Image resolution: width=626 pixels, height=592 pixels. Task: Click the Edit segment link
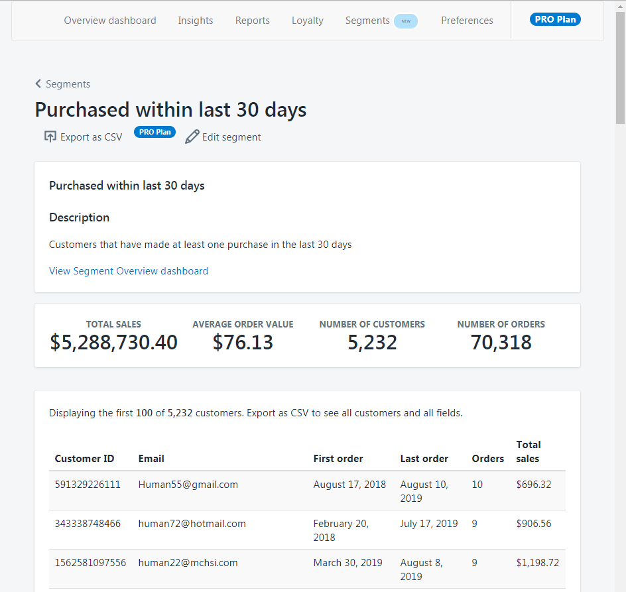coord(231,137)
